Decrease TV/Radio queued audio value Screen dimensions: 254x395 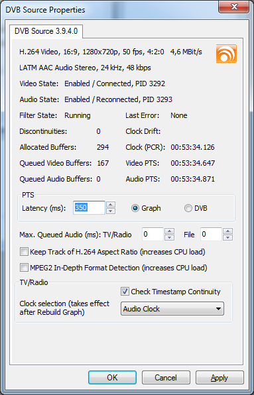coord(169,237)
